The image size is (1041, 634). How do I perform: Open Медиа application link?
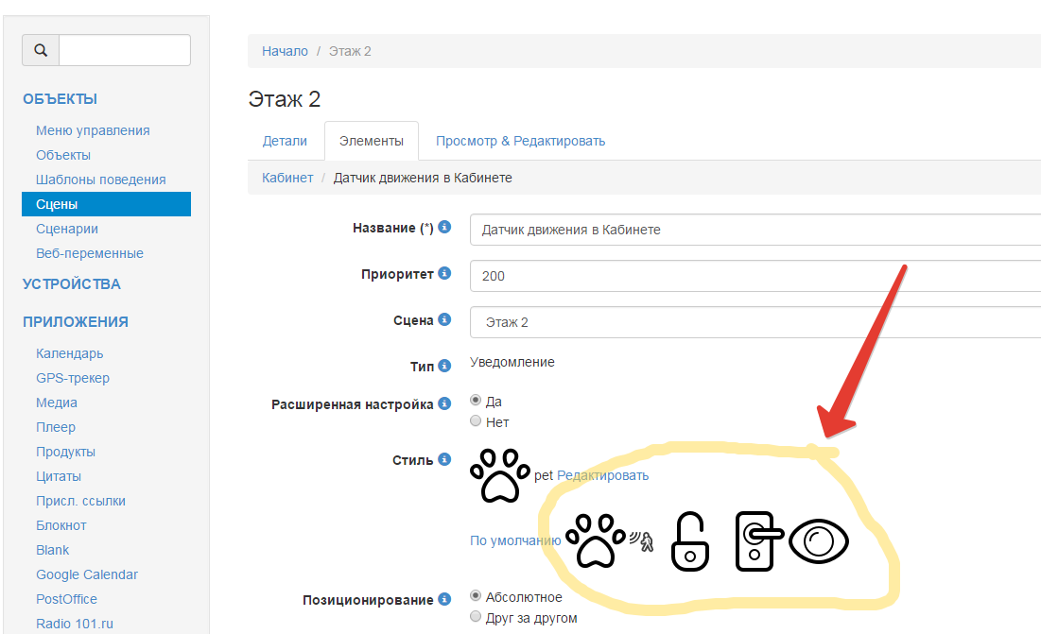(57, 403)
